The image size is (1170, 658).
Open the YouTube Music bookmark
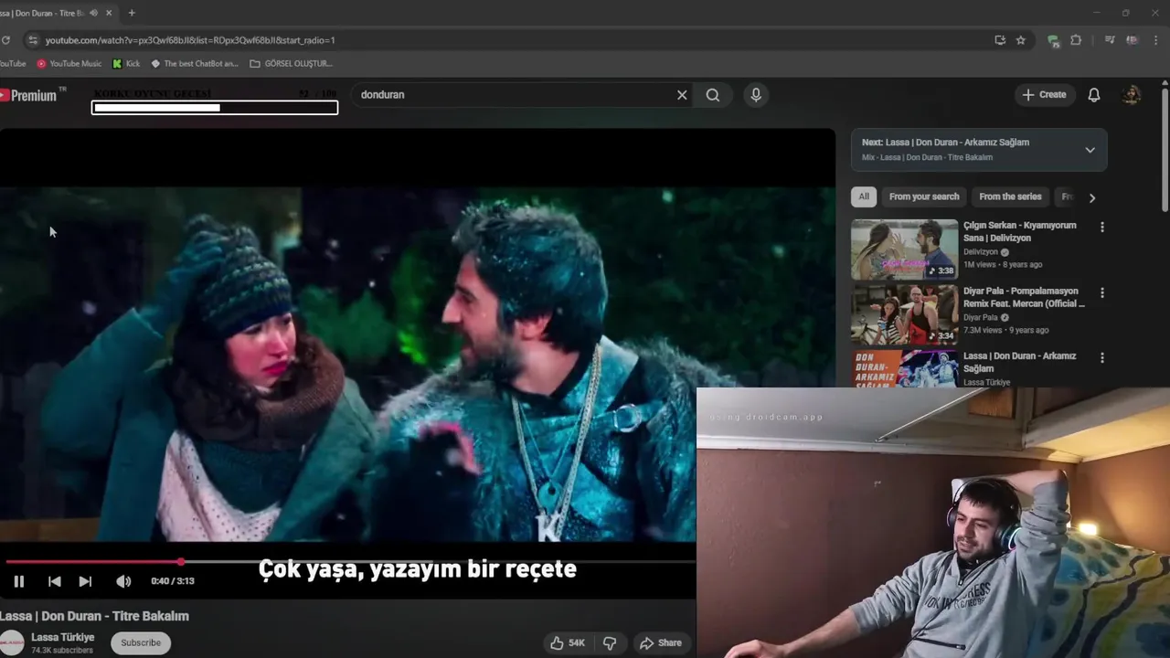[x=69, y=64]
